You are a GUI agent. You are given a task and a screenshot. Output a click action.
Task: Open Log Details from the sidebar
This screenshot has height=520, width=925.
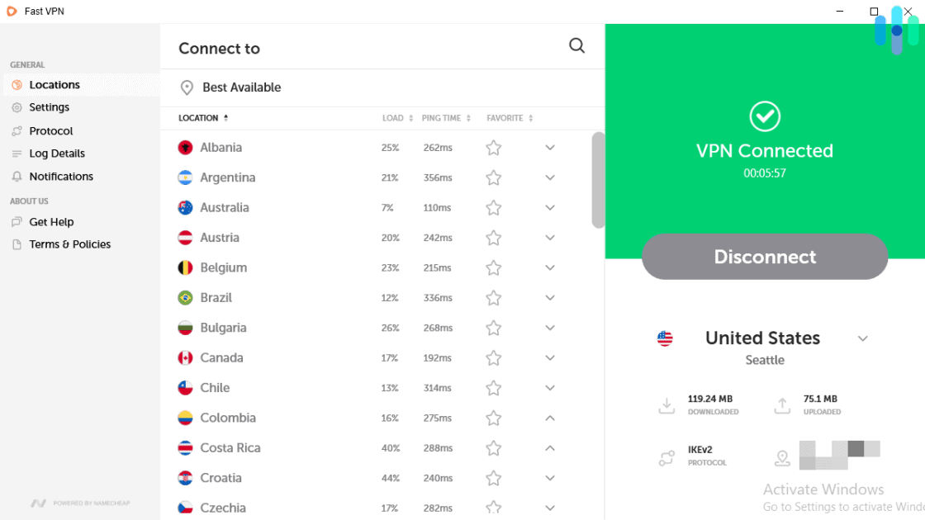pos(18,153)
